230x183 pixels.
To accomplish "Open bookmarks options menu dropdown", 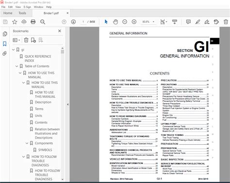I will coord(16,40).
